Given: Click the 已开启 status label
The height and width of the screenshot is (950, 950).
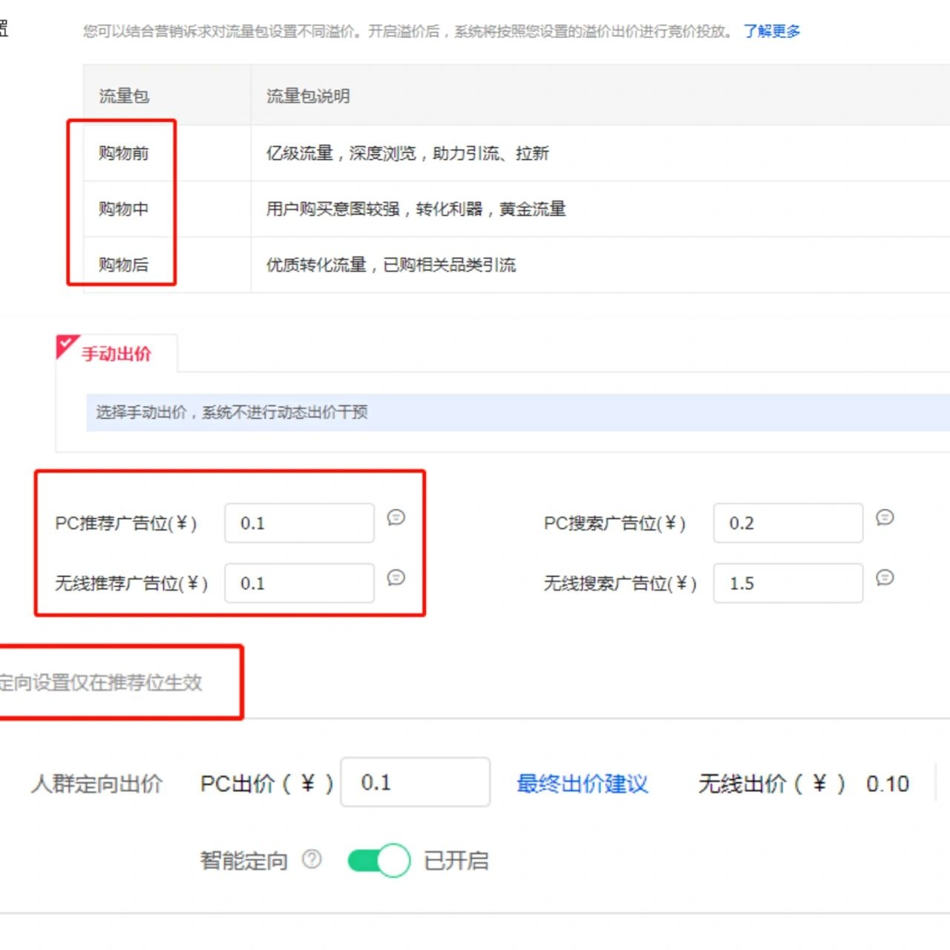Looking at the screenshot, I should pyautogui.click(x=456, y=860).
